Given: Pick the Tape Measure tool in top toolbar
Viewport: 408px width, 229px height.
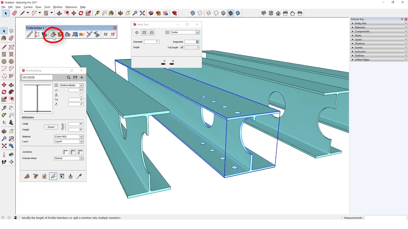Looking at the screenshot, I should (97, 13).
